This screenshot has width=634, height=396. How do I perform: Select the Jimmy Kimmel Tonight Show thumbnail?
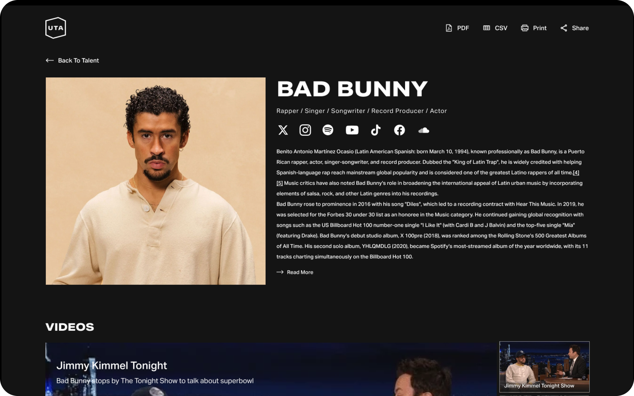(544, 366)
